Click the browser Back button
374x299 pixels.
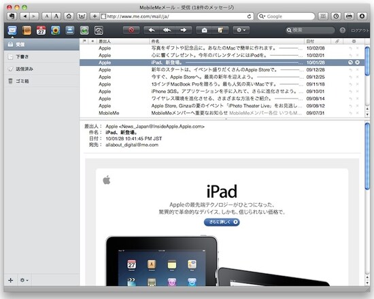pos(25,16)
